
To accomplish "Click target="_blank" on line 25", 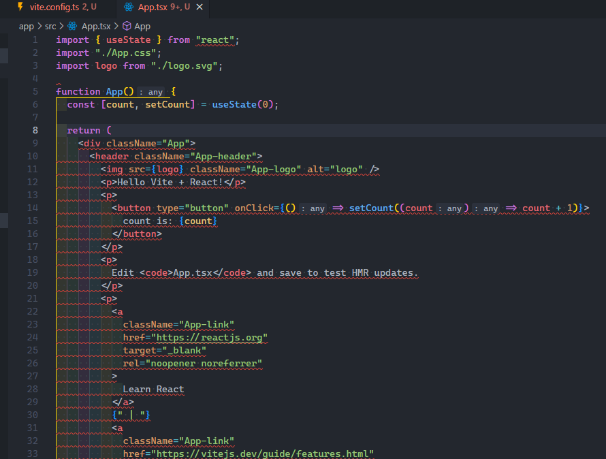I will [165, 350].
